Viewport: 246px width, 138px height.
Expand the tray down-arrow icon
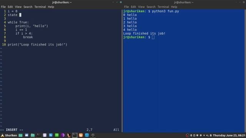(204, 135)
